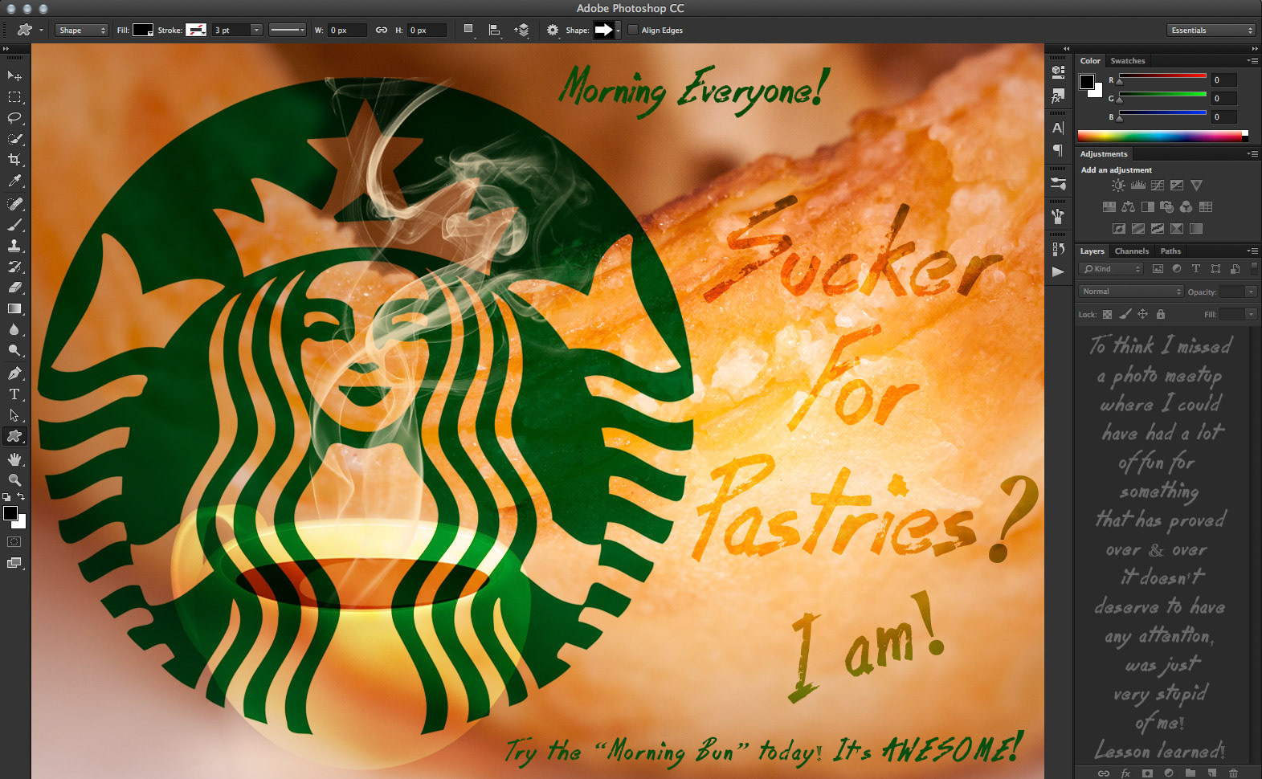The height and width of the screenshot is (779, 1262).
Task: Select the Rectangular Marquee tool
Action: [x=14, y=97]
